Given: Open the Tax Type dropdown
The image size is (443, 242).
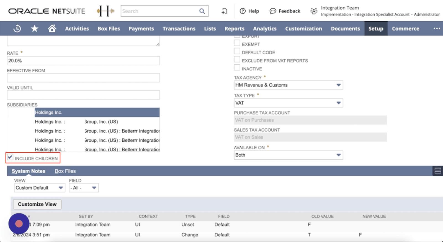Looking at the screenshot, I should coord(338,103).
